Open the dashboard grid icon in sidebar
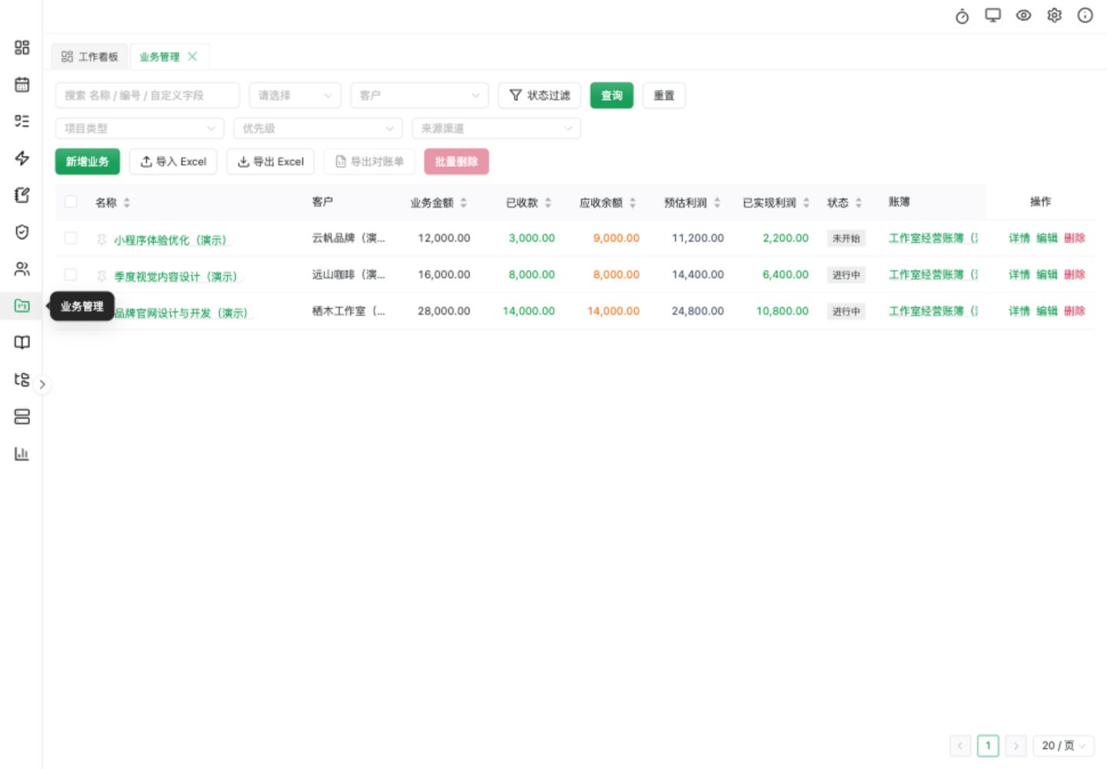1107x769 pixels. coord(22,48)
